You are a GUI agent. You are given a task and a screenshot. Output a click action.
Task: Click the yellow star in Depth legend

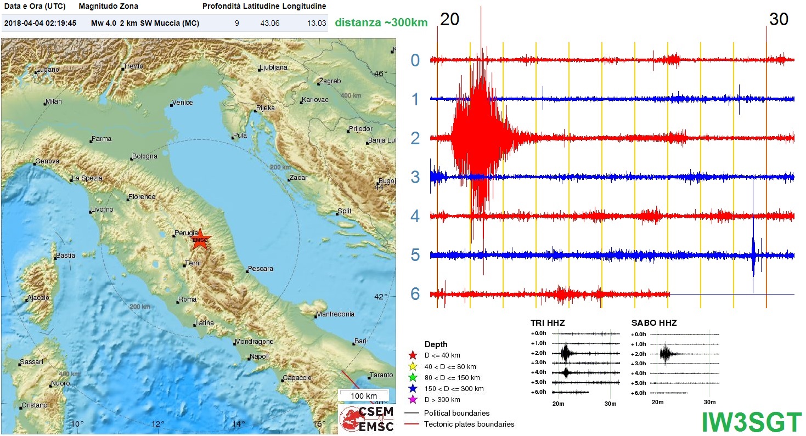[413, 367]
